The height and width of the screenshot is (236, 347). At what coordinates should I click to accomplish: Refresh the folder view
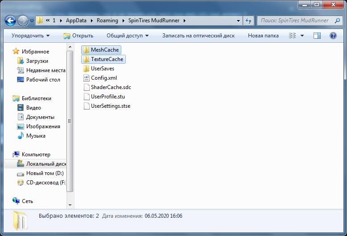[248, 21]
